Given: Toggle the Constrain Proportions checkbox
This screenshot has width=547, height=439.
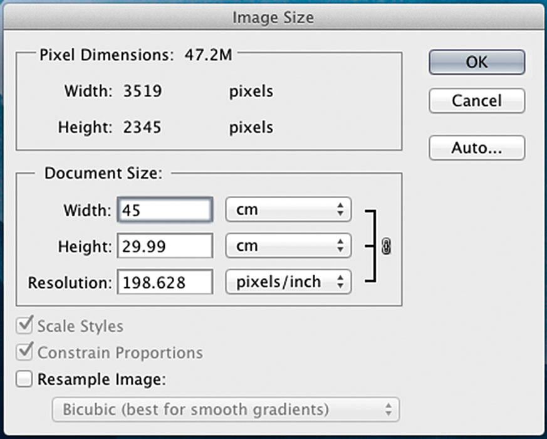Looking at the screenshot, I should (x=24, y=352).
